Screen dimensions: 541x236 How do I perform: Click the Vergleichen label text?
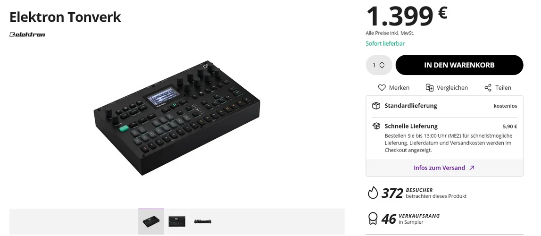452,88
